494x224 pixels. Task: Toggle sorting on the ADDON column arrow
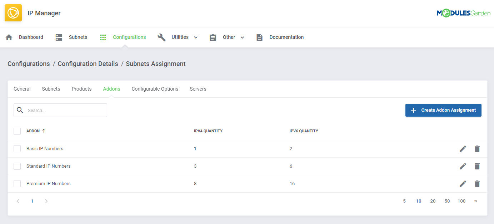[x=44, y=131]
